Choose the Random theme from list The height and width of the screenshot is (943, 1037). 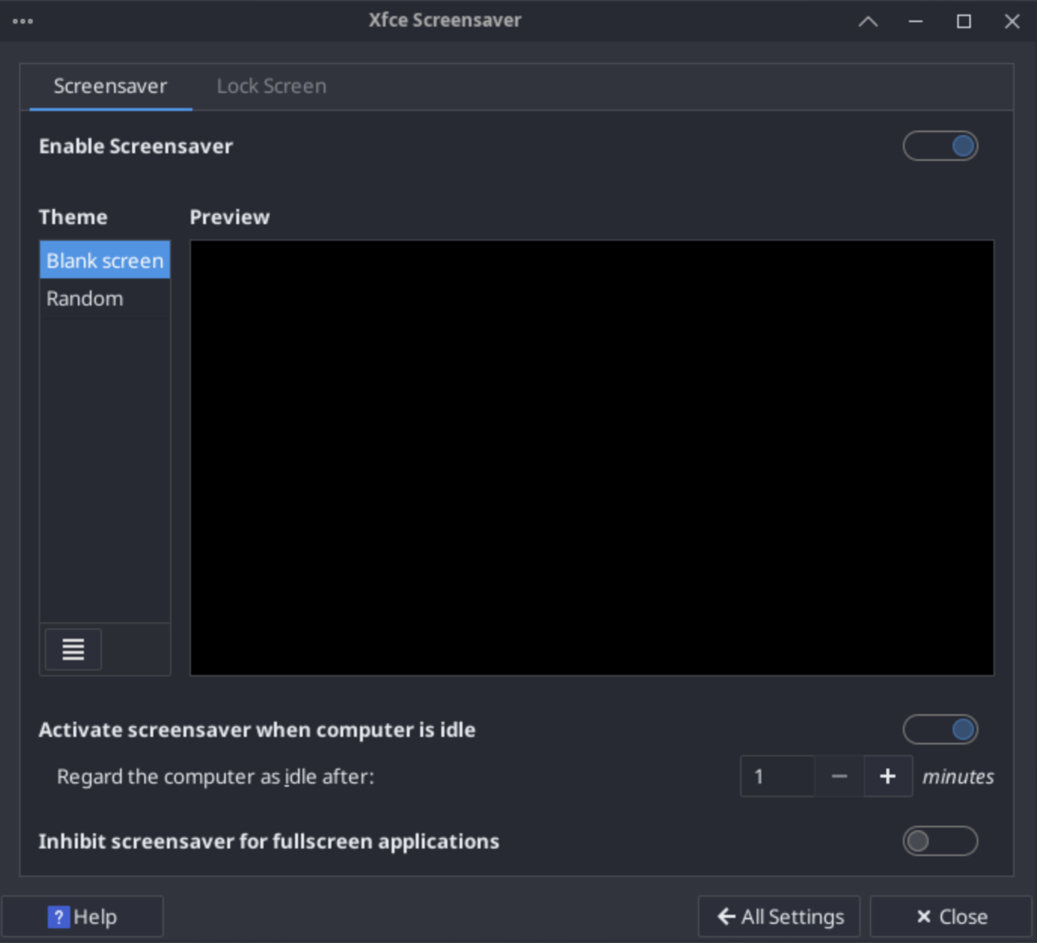point(85,299)
